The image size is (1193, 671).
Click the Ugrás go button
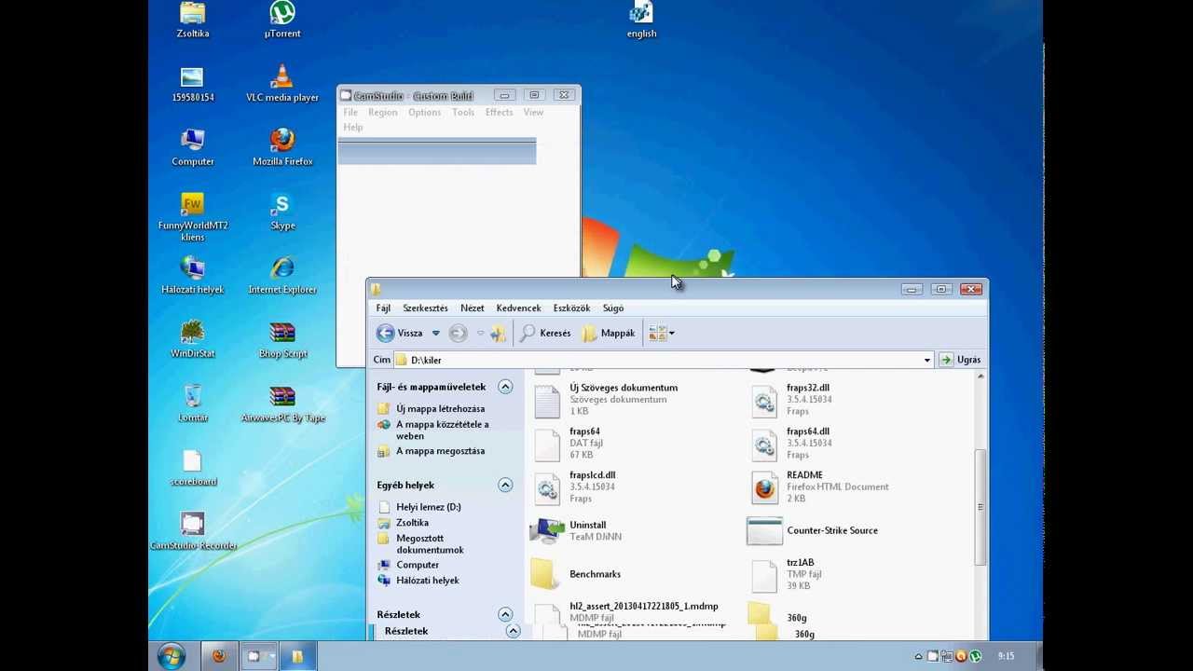(960, 360)
